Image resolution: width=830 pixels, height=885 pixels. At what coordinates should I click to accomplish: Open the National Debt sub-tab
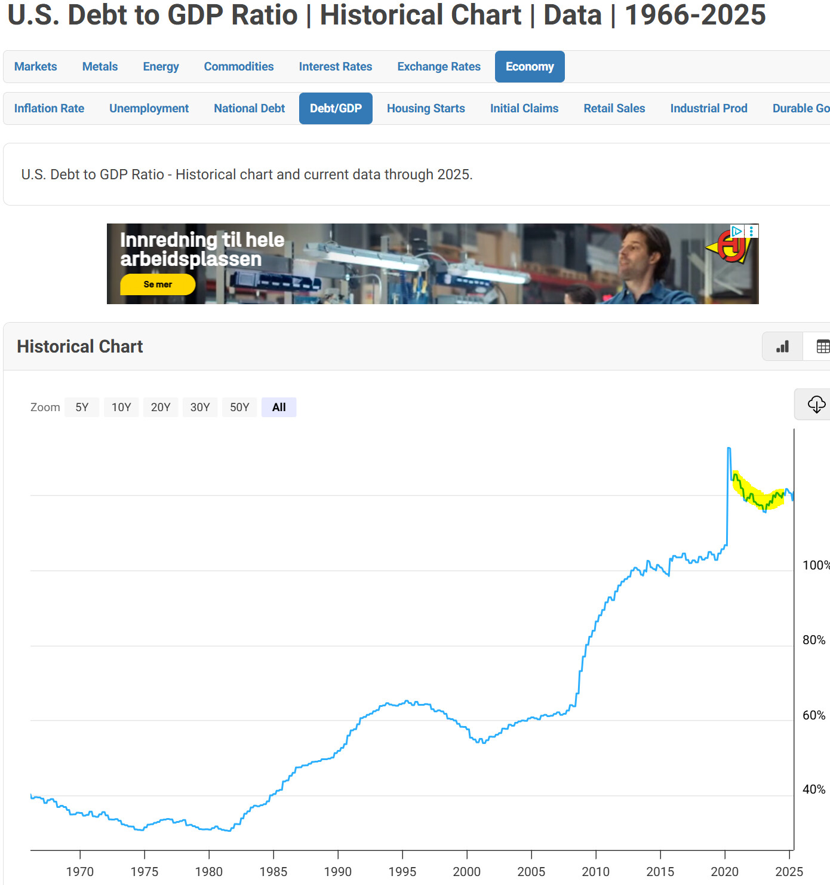(249, 109)
